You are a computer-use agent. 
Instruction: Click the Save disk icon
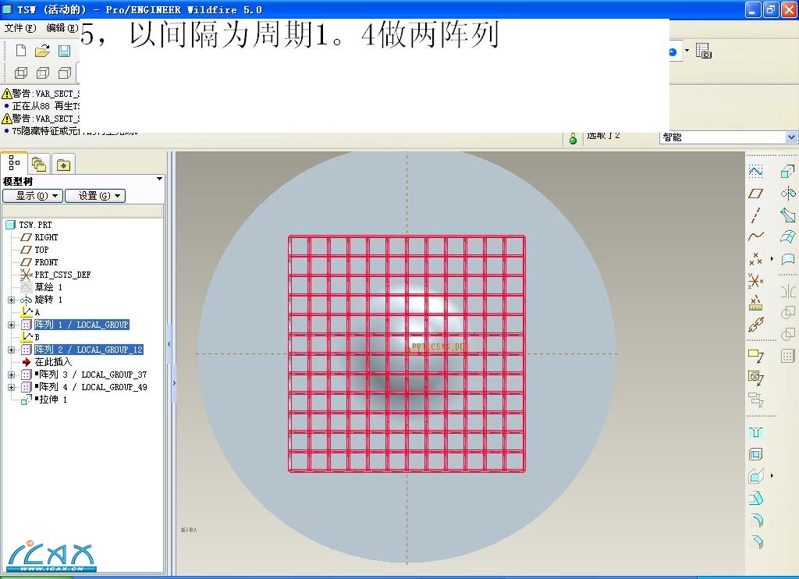click(x=64, y=51)
